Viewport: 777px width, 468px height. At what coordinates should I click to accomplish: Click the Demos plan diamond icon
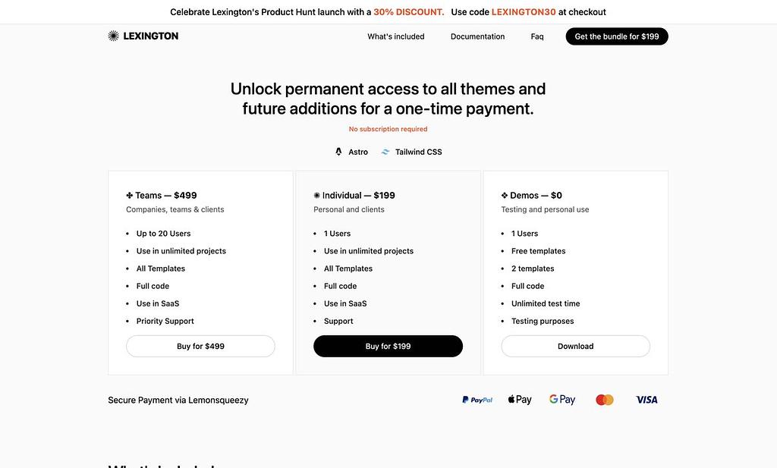coord(505,195)
